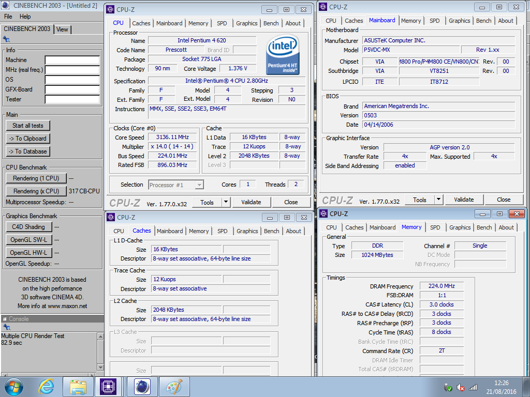Click the To Clipboard button
Screen dimensions: 530x397
pyautogui.click(x=28, y=139)
